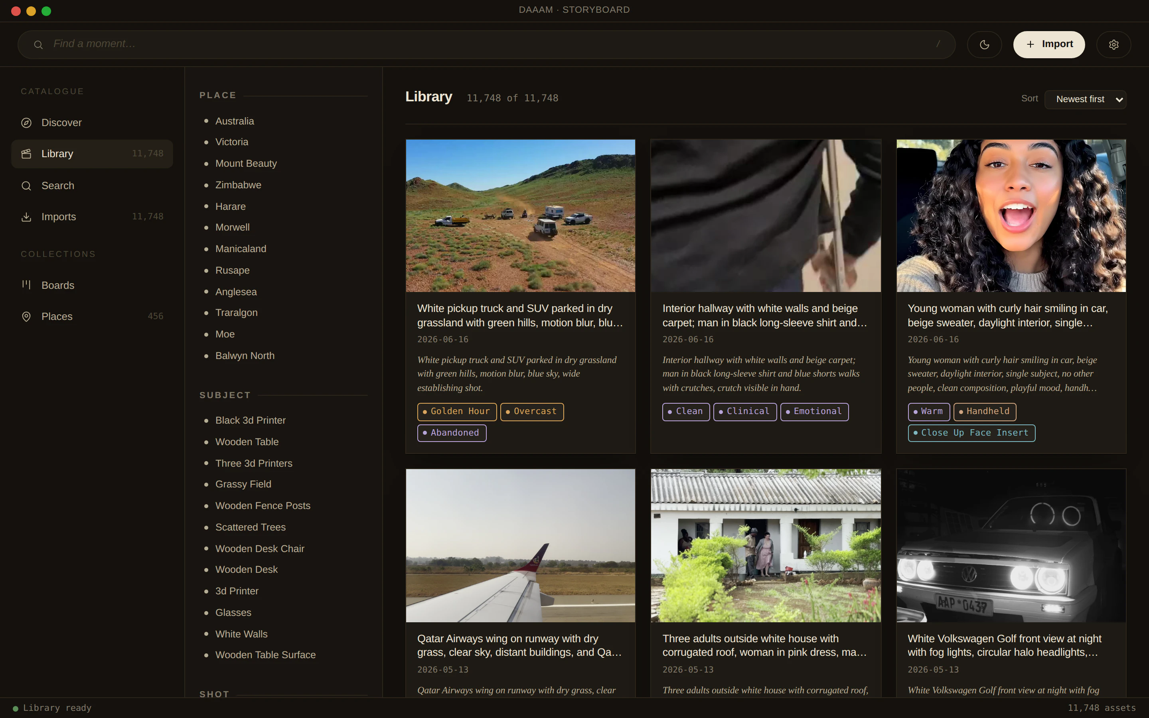Open the white house with corrugated roof thumbnail
This screenshot has height=718, width=1149.
tap(766, 546)
